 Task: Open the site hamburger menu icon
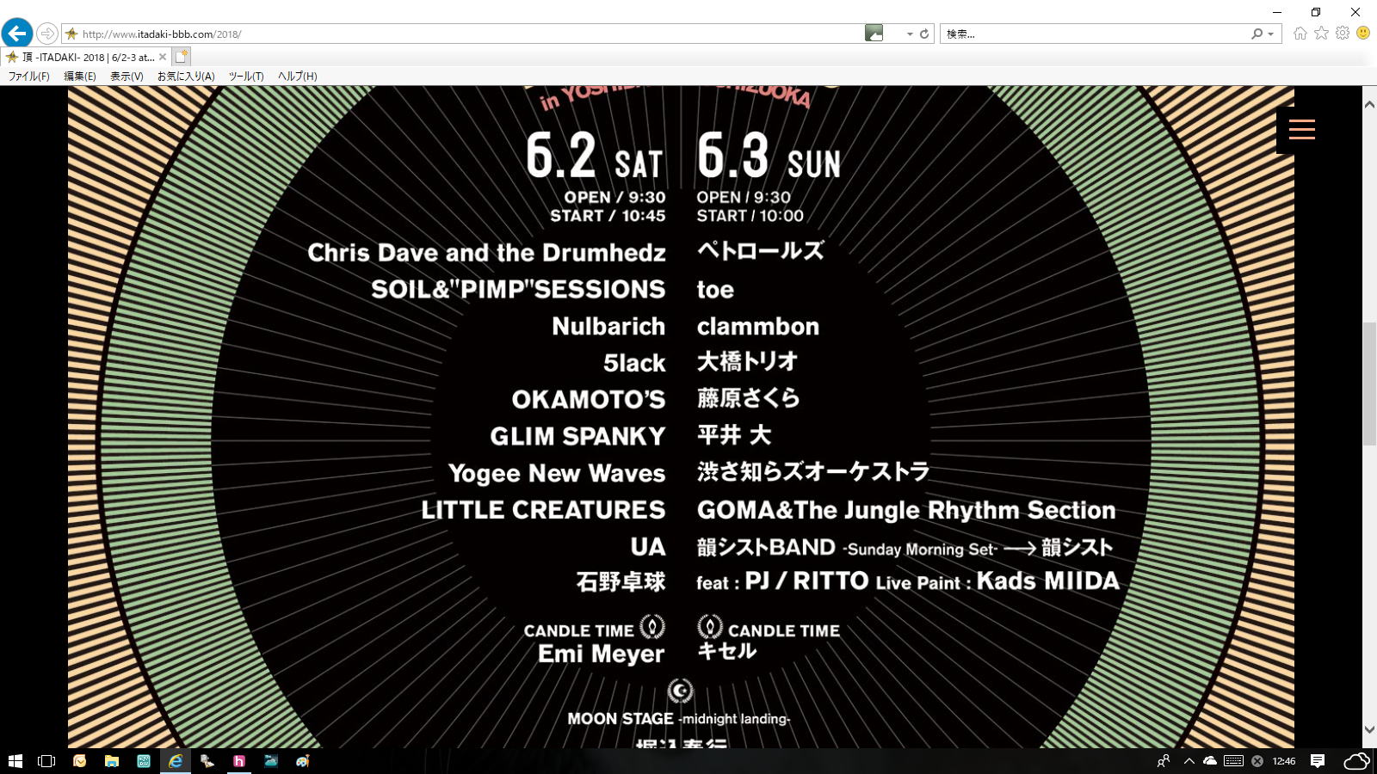click(x=1301, y=130)
